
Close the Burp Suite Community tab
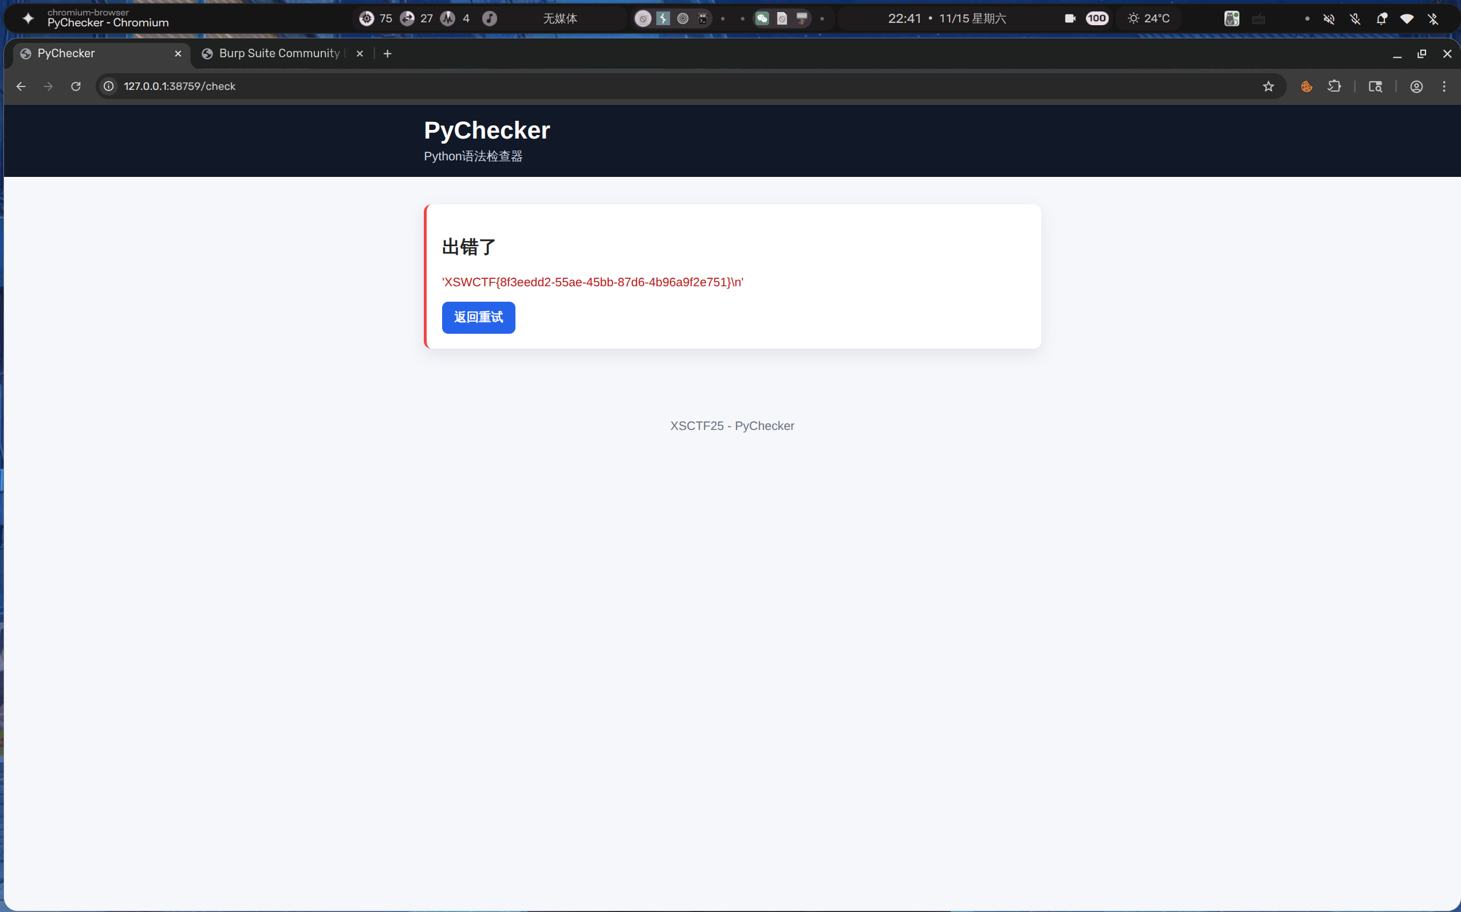coord(360,54)
